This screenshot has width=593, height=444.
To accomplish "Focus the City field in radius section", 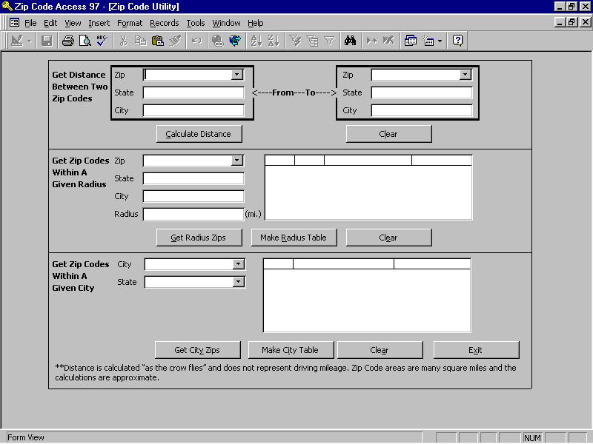I will [193, 196].
